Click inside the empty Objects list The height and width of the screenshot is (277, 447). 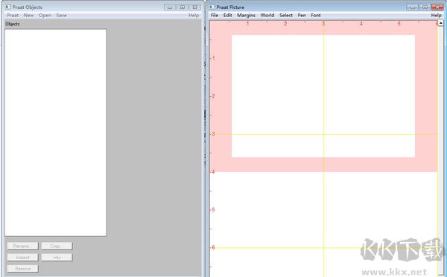click(x=56, y=133)
